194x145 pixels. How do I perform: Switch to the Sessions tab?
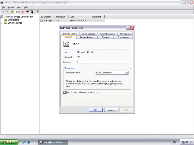tap(105, 37)
